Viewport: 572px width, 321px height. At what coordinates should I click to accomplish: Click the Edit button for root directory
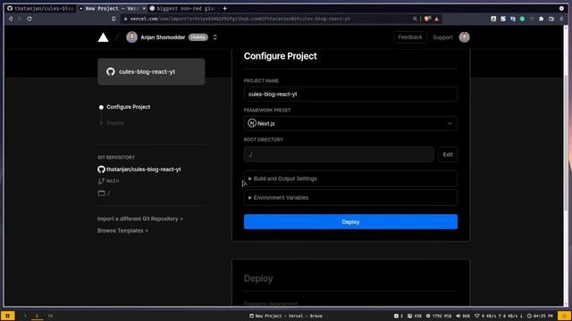[448, 154]
